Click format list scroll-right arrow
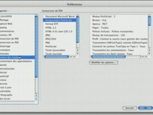153x115 pixels. [74, 57]
